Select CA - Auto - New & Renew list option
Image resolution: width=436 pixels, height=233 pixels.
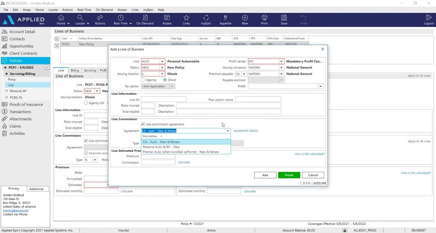click(x=186, y=142)
